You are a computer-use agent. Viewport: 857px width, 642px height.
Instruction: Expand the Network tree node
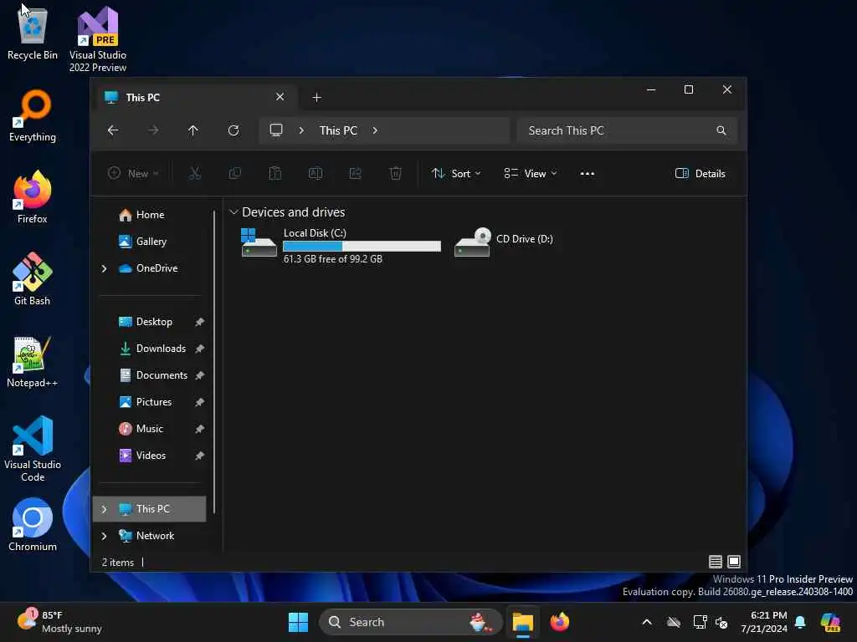point(105,536)
